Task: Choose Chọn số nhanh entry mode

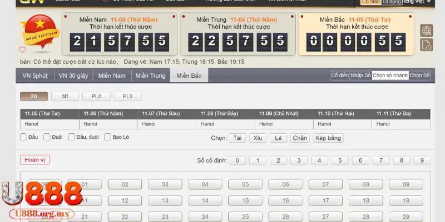Action: pos(390,75)
